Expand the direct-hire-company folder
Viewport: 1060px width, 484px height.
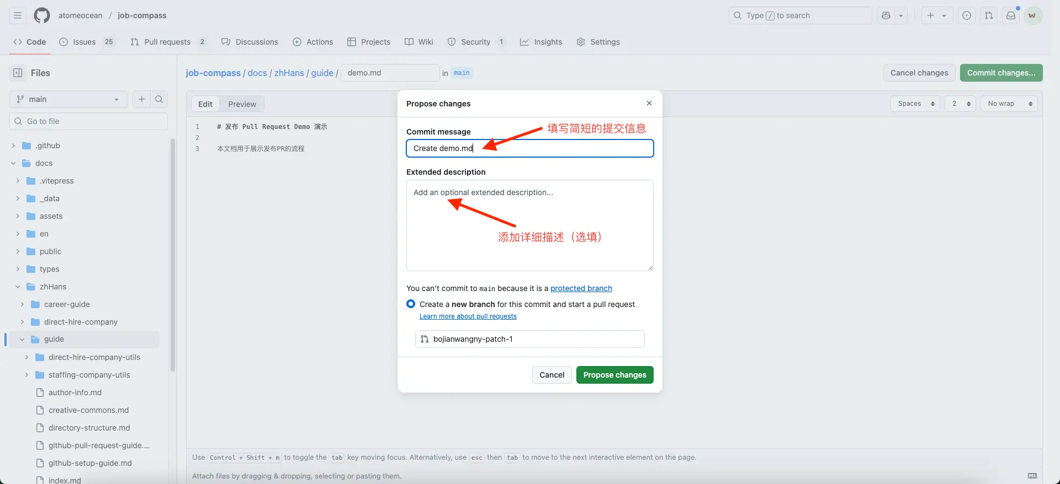pyautogui.click(x=22, y=322)
